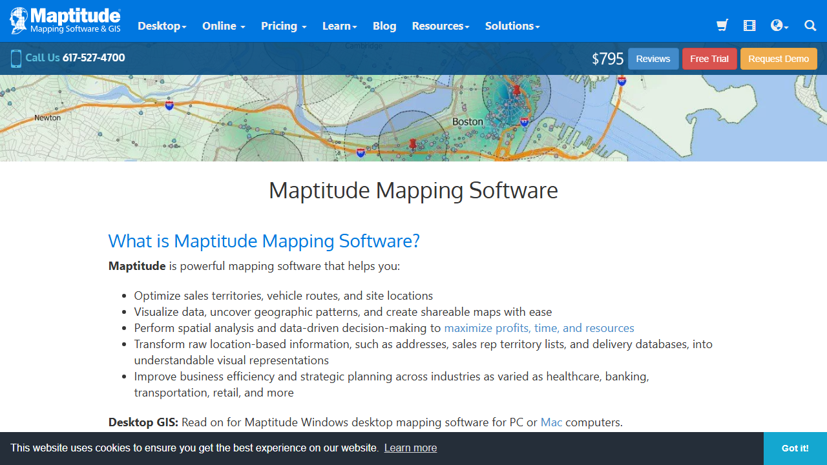Screen dimensions: 827x465
Task: Click the film strip video icon
Action: (x=749, y=26)
